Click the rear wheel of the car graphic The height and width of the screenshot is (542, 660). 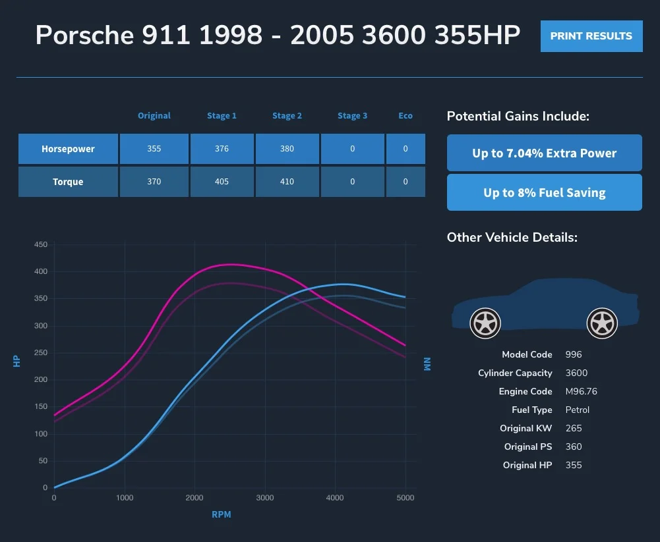click(602, 323)
